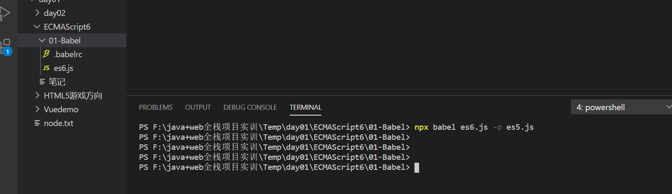Screen dimensions: 672x194
Task: Expand the Vuedemo folder
Action: (37, 109)
